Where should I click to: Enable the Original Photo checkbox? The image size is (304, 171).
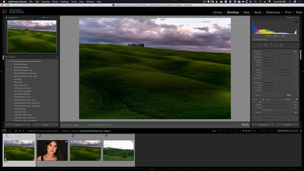point(254,39)
